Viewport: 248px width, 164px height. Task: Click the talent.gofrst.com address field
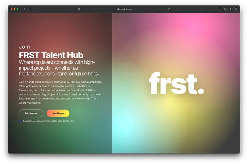click(x=124, y=9)
